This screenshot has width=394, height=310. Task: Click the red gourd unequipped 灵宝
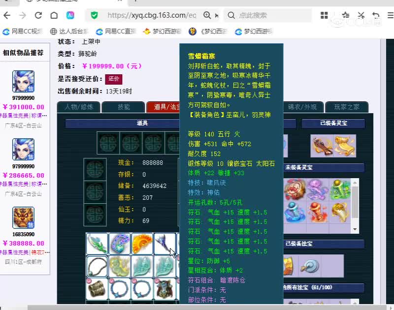[318, 212]
